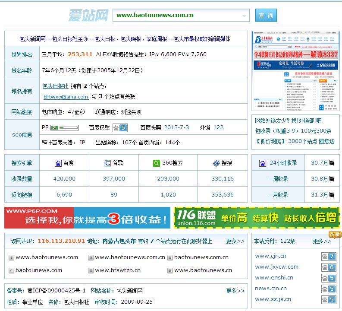
Task: Open the www.btswtzb.cn site link
Action: pyautogui.click(x=118, y=270)
